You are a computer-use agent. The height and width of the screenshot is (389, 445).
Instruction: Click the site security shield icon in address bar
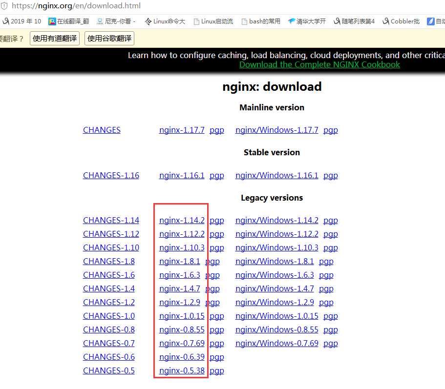[4, 6]
